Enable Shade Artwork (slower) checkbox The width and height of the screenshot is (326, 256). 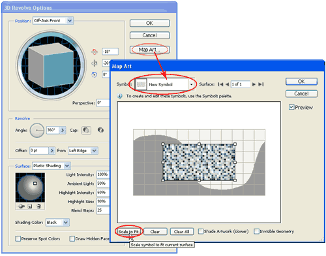[x=201, y=231]
